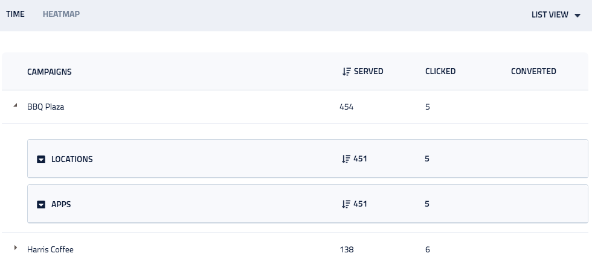Click the 454 served value for BBQ Plaza

pyautogui.click(x=346, y=107)
